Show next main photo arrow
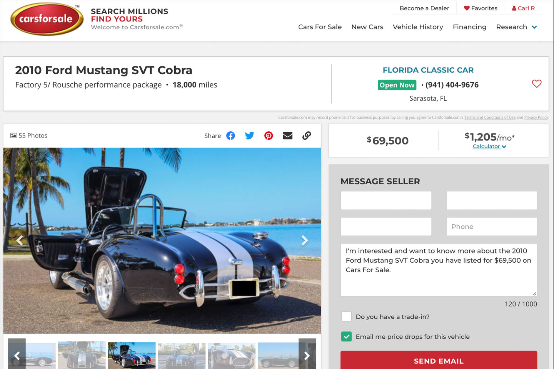The width and height of the screenshot is (554, 369). (305, 240)
